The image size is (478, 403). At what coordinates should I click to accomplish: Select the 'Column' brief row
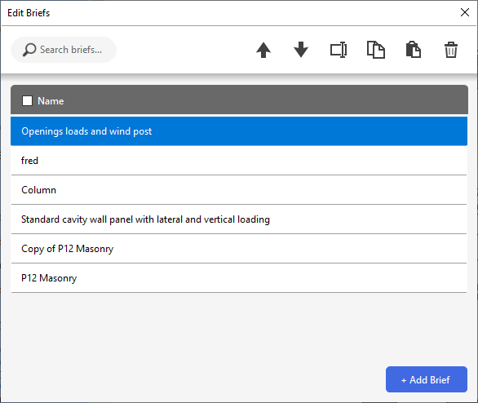coord(239,190)
